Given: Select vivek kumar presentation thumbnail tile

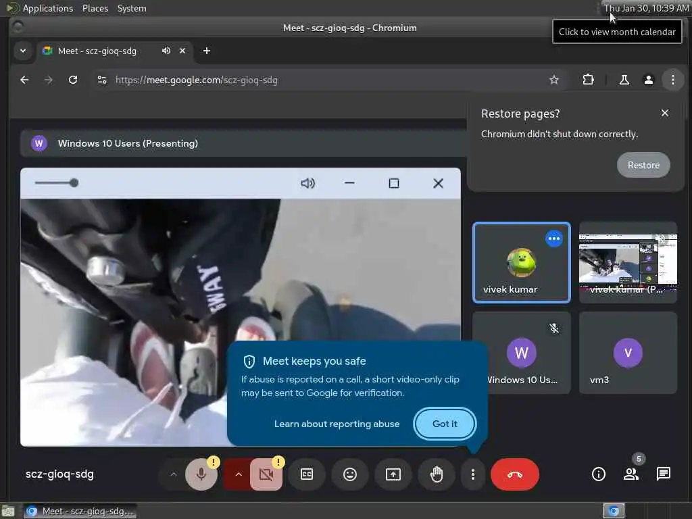Looking at the screenshot, I should pos(628,263).
